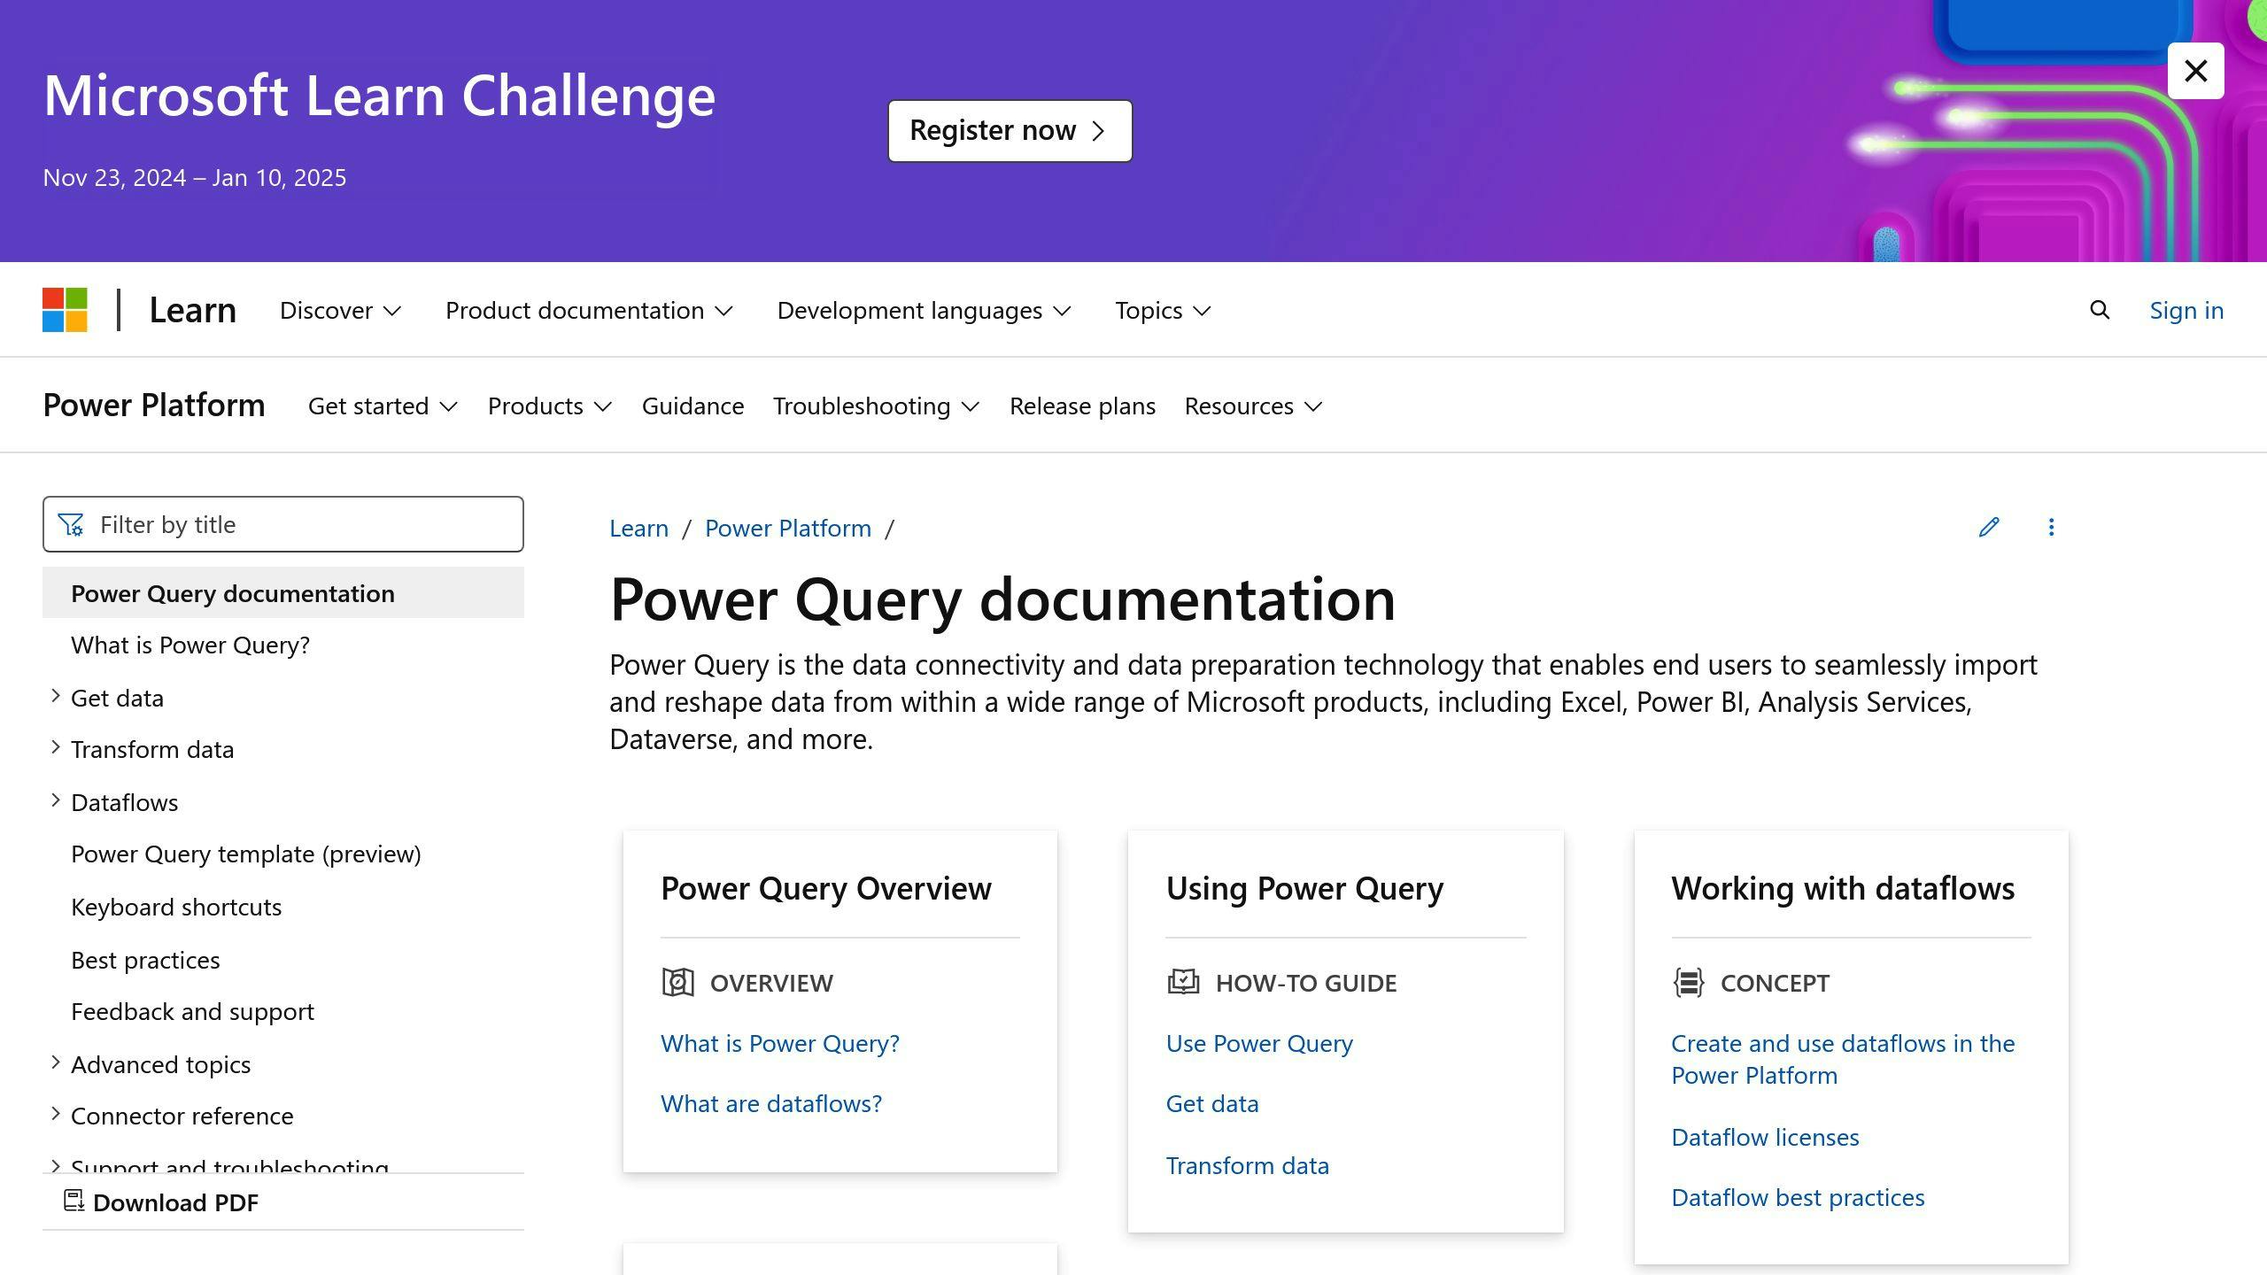Expand the Get started menu
2267x1275 pixels.
[x=383, y=406]
